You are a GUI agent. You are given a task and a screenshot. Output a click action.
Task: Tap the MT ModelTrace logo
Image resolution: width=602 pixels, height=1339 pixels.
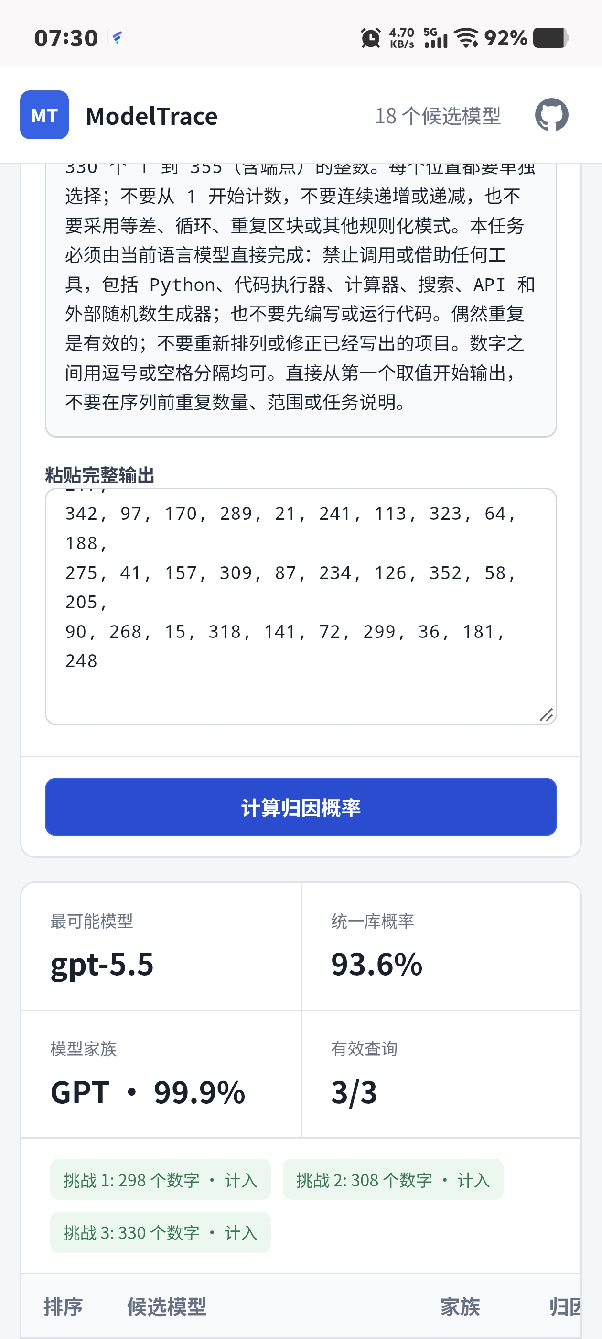coord(44,115)
